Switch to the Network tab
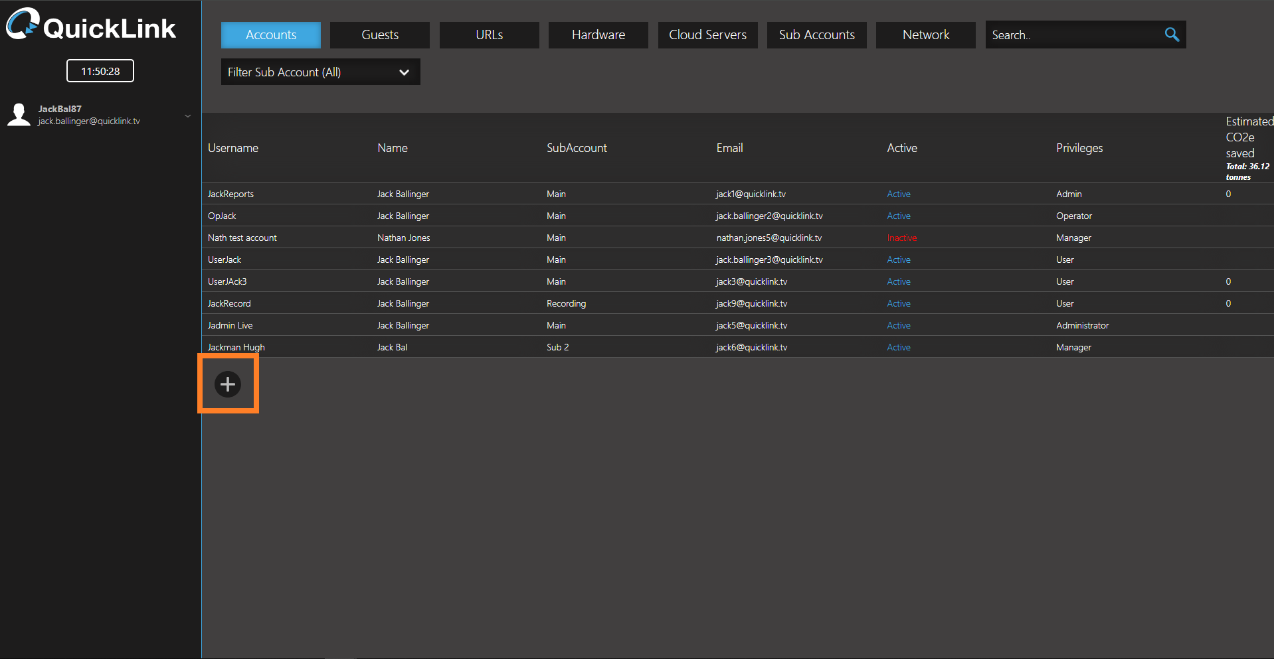The width and height of the screenshot is (1274, 659). point(925,35)
